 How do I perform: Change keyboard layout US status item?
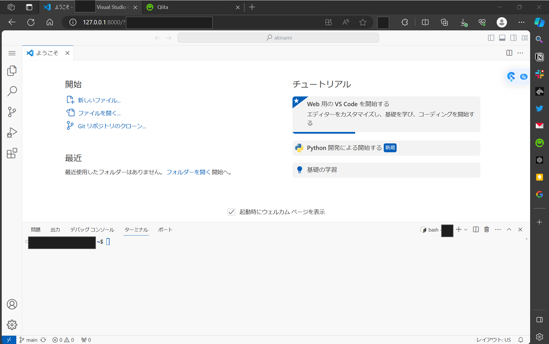[493, 340]
